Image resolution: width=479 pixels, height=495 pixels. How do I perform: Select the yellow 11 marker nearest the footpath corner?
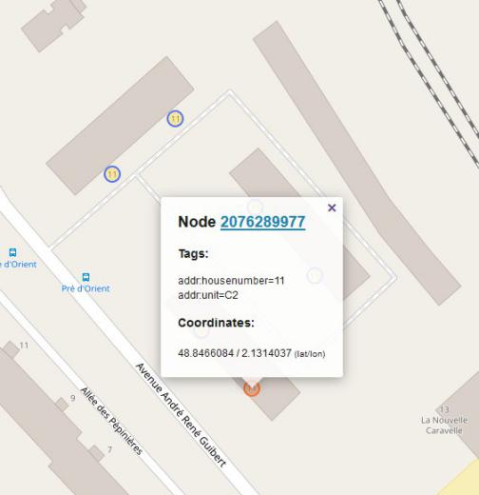coord(175,119)
